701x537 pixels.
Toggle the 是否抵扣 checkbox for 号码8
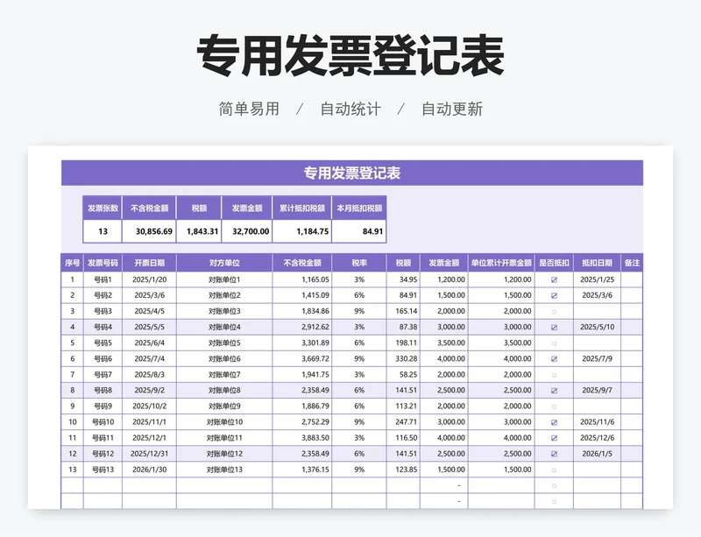point(554,391)
